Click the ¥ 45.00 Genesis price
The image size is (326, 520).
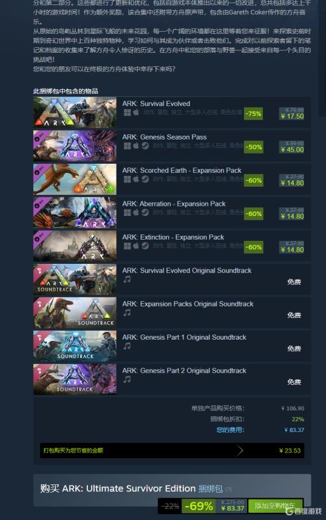292,150
